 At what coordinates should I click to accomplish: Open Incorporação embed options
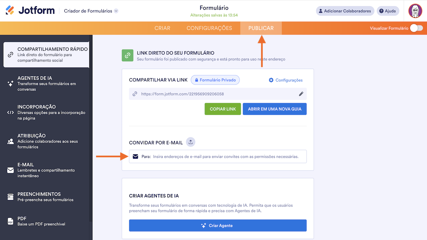pyautogui.click(x=46, y=112)
